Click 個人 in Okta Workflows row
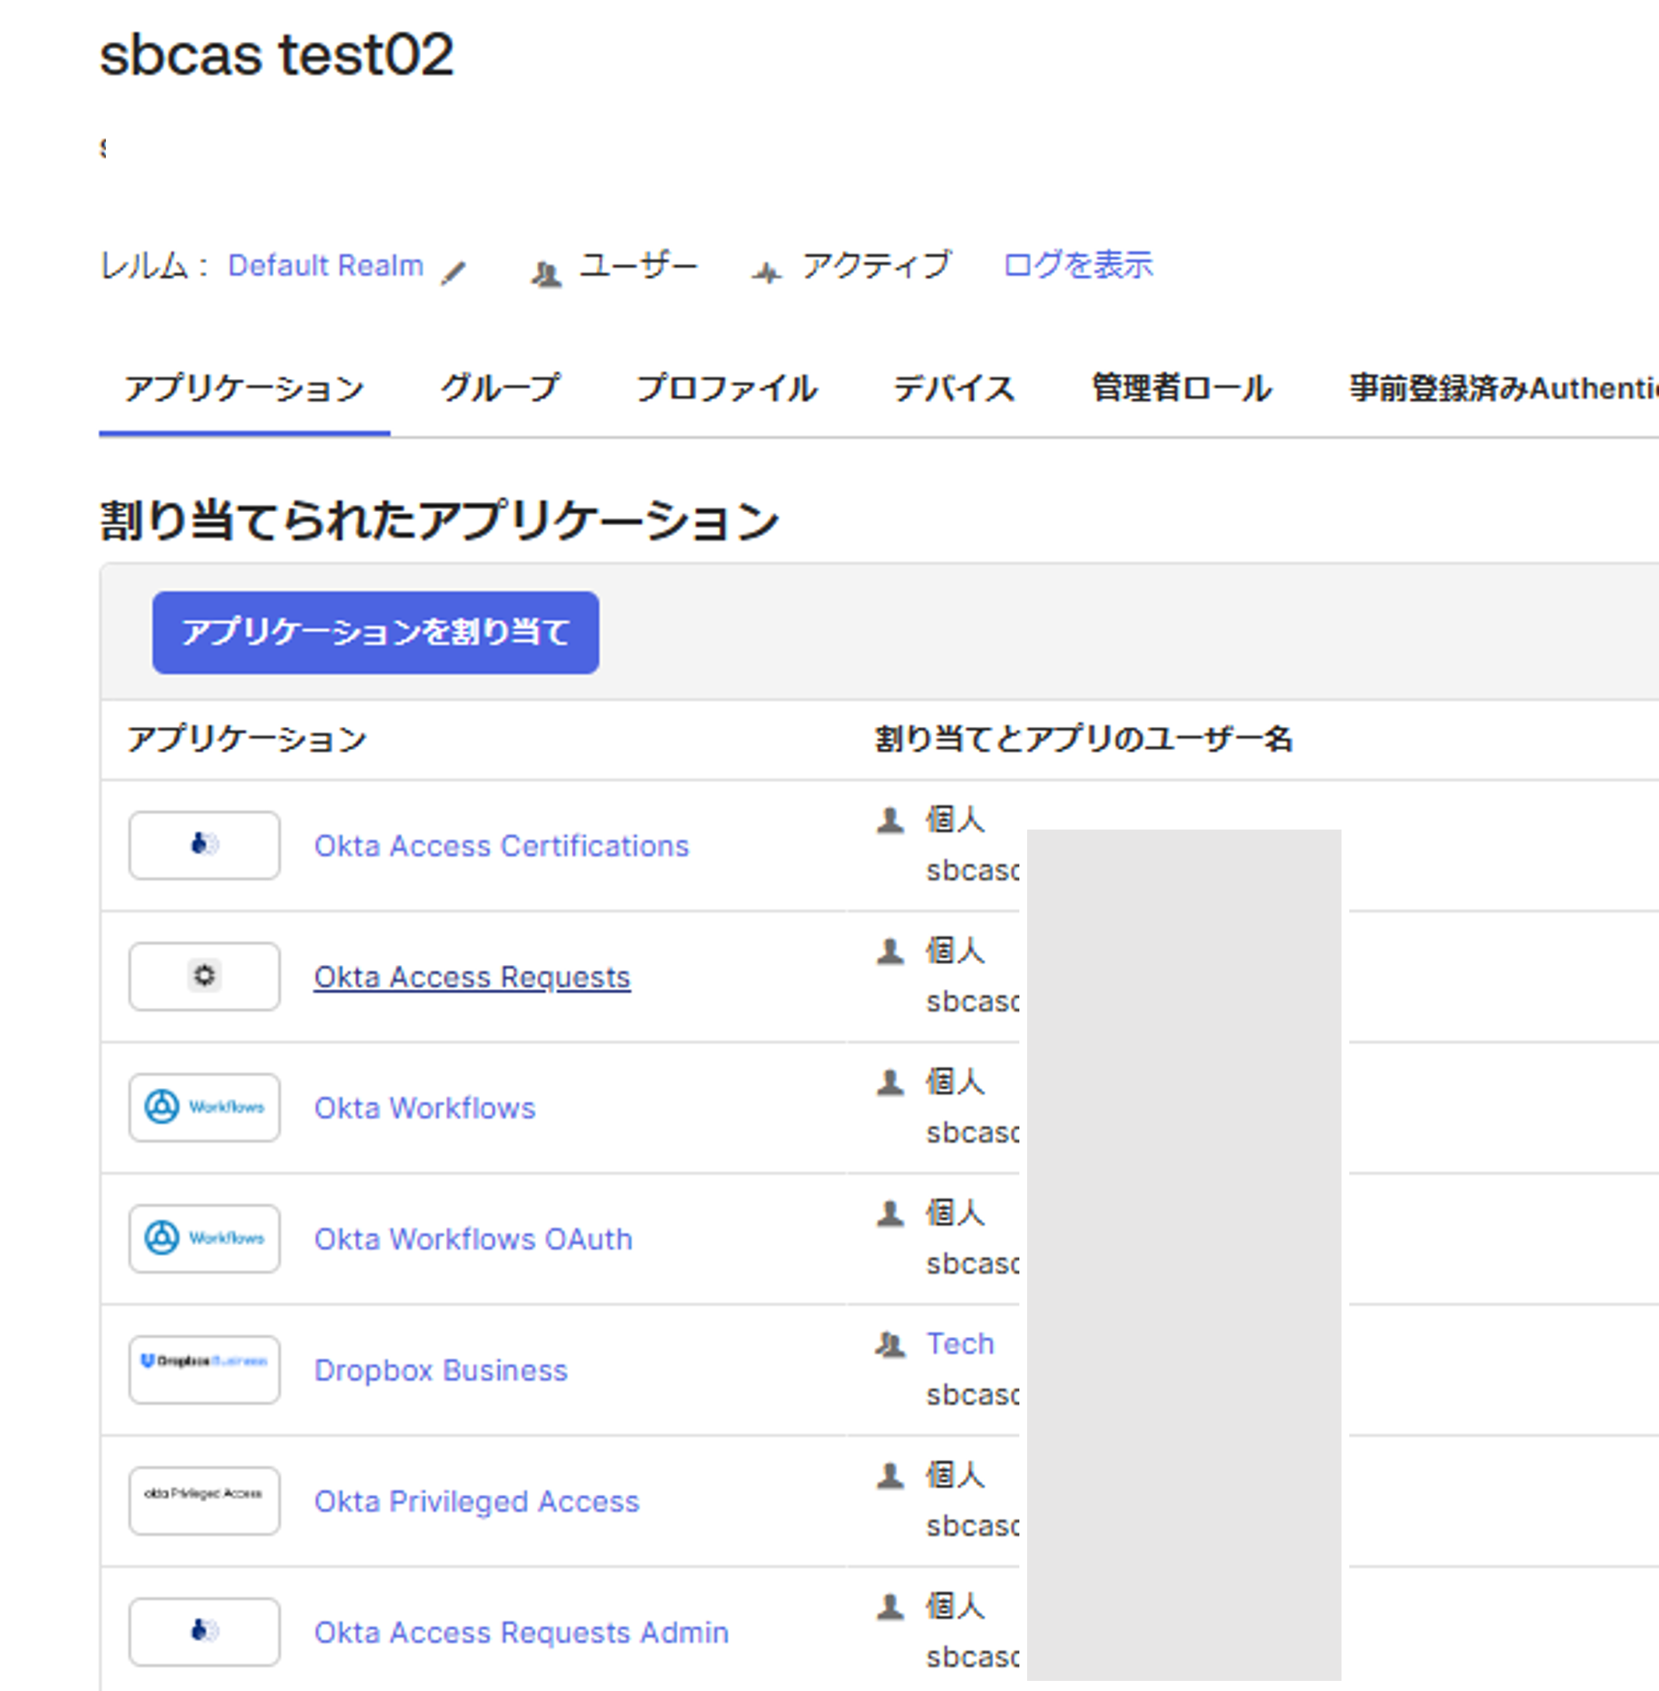1659x1691 pixels. 955,1082
